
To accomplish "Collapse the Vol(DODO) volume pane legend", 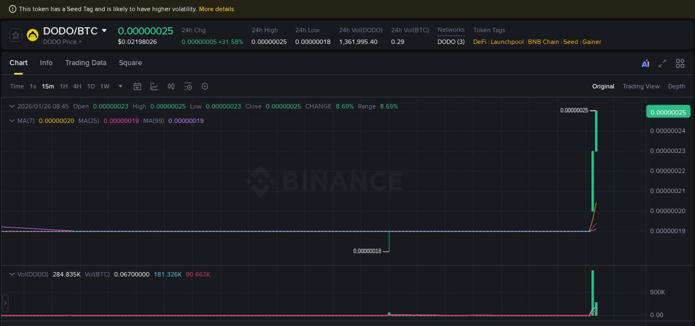I will point(12,274).
